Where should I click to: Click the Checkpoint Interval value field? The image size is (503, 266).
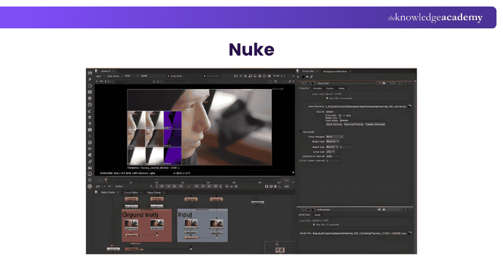click(333, 157)
